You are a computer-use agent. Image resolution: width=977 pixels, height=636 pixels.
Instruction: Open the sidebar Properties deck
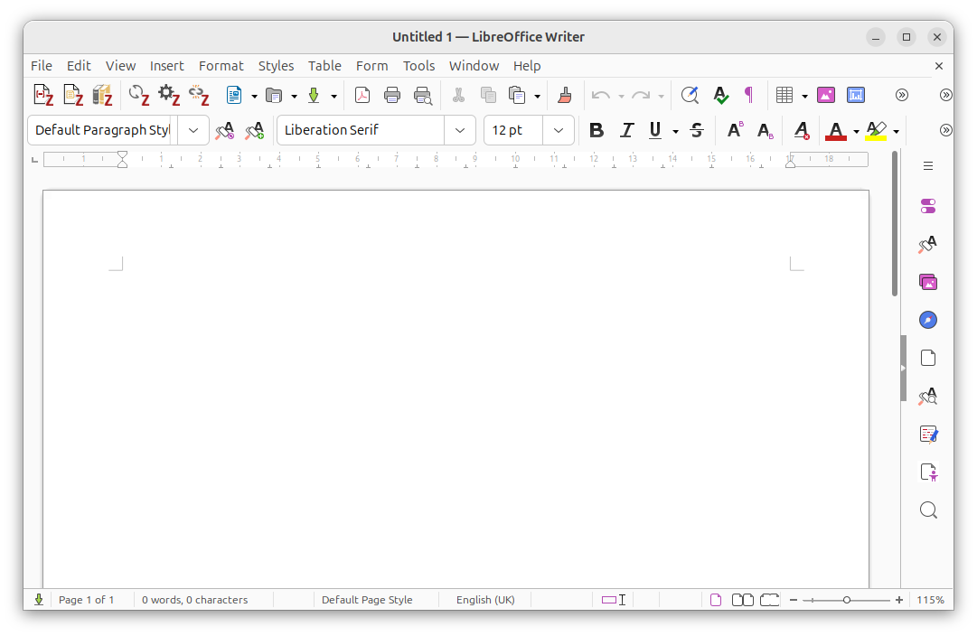pyautogui.click(x=928, y=206)
